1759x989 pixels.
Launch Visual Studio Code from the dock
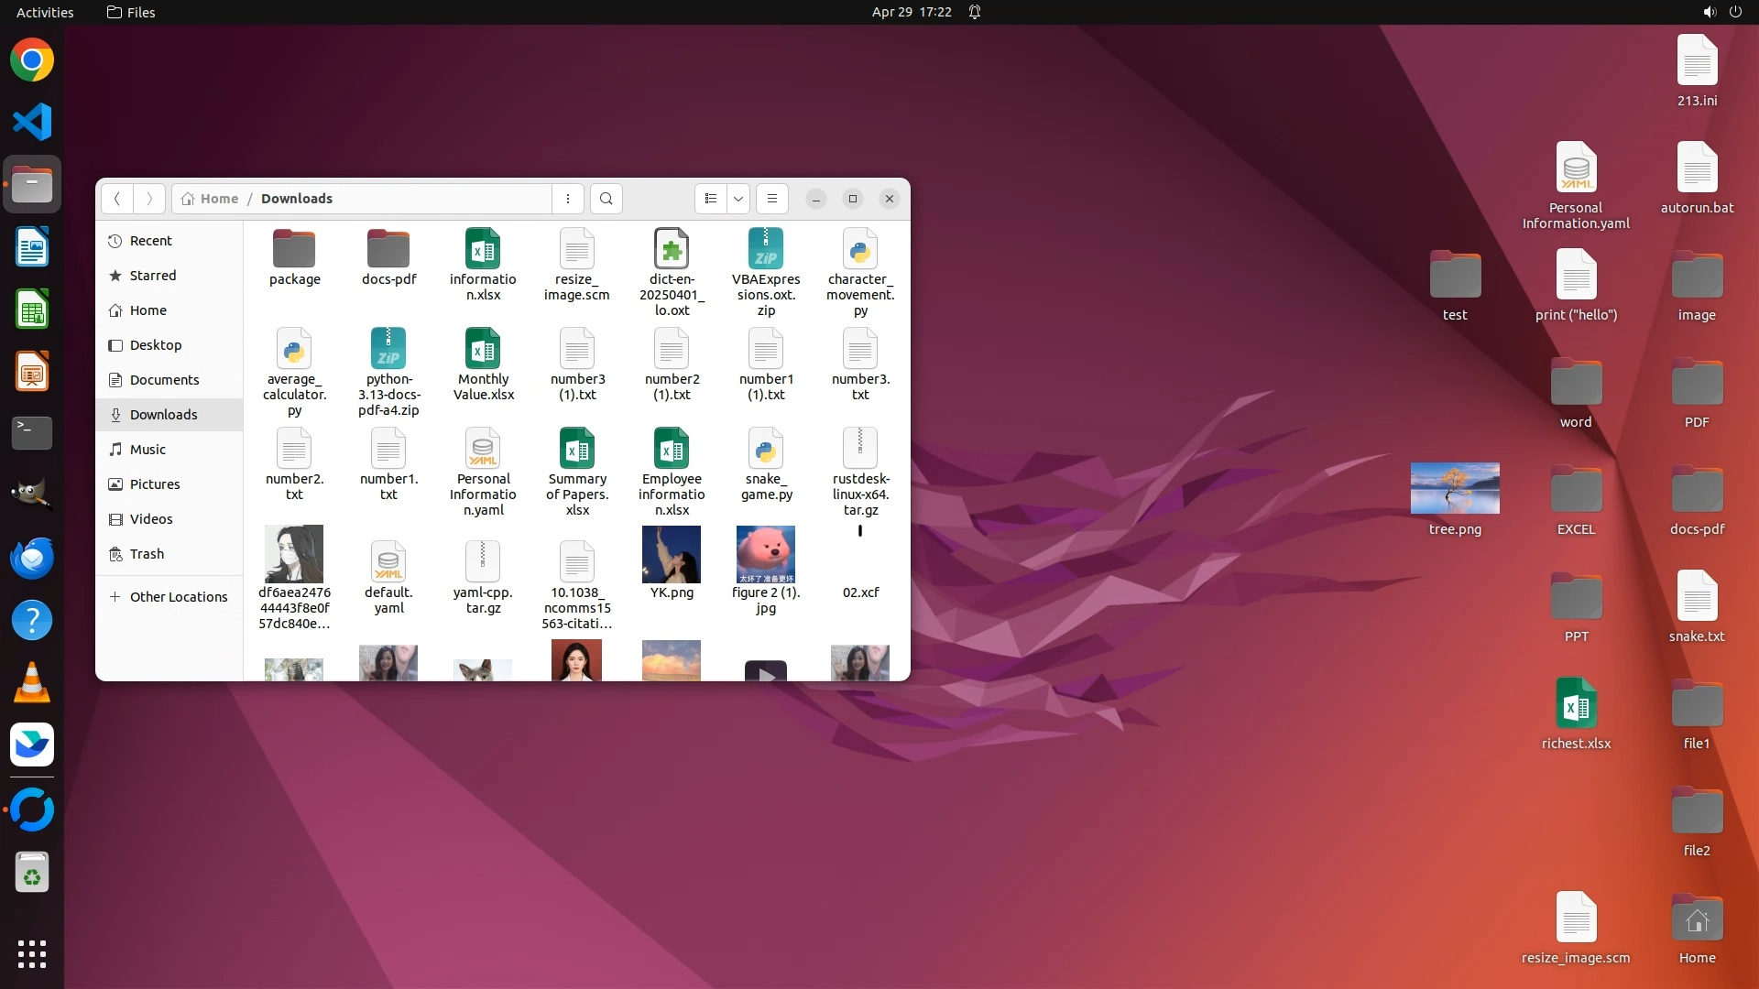tap(32, 123)
